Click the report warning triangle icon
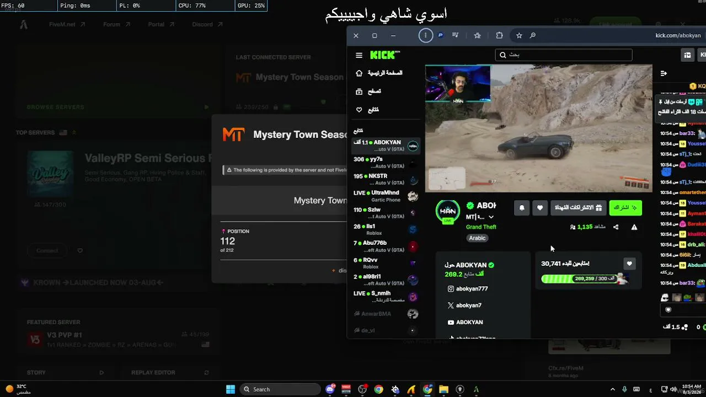Viewport: 706px width, 397px height. point(634,227)
